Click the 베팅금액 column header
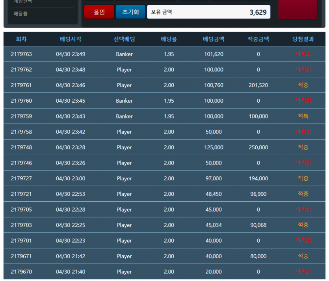Image resolution: width=329 pixels, height=281 pixels. pos(214,39)
